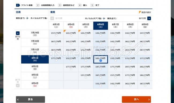Select the 8月7日(水) return date column header
Image resolution: width=174 pixels, height=103 pixels.
[x=115, y=26]
